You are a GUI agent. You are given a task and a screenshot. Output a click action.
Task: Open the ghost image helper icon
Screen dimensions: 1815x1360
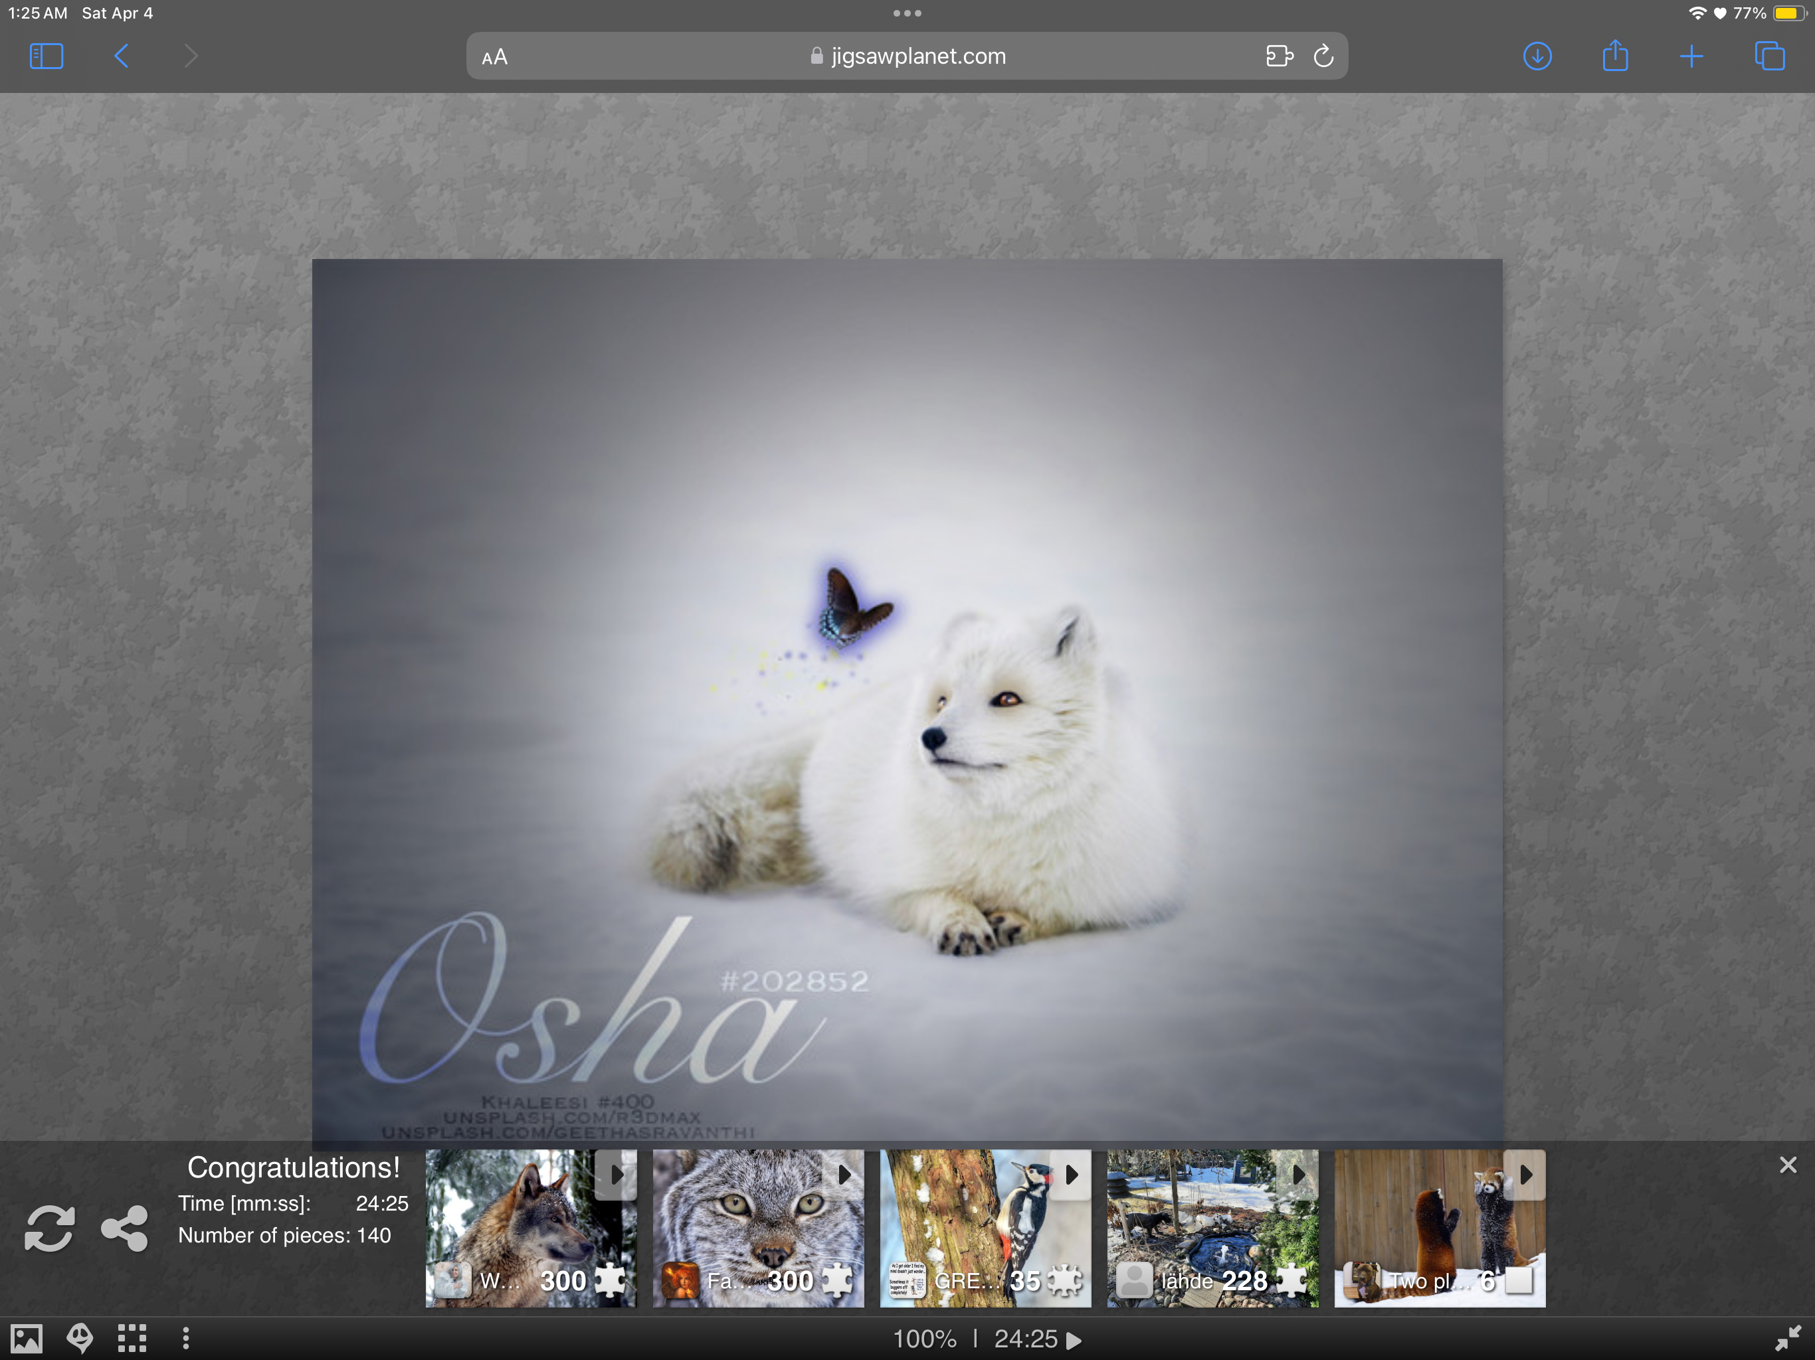pyautogui.click(x=80, y=1339)
